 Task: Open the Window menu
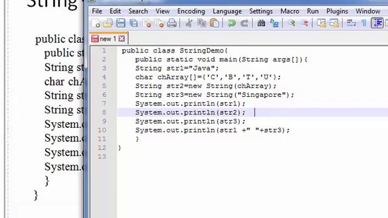click(x=368, y=12)
